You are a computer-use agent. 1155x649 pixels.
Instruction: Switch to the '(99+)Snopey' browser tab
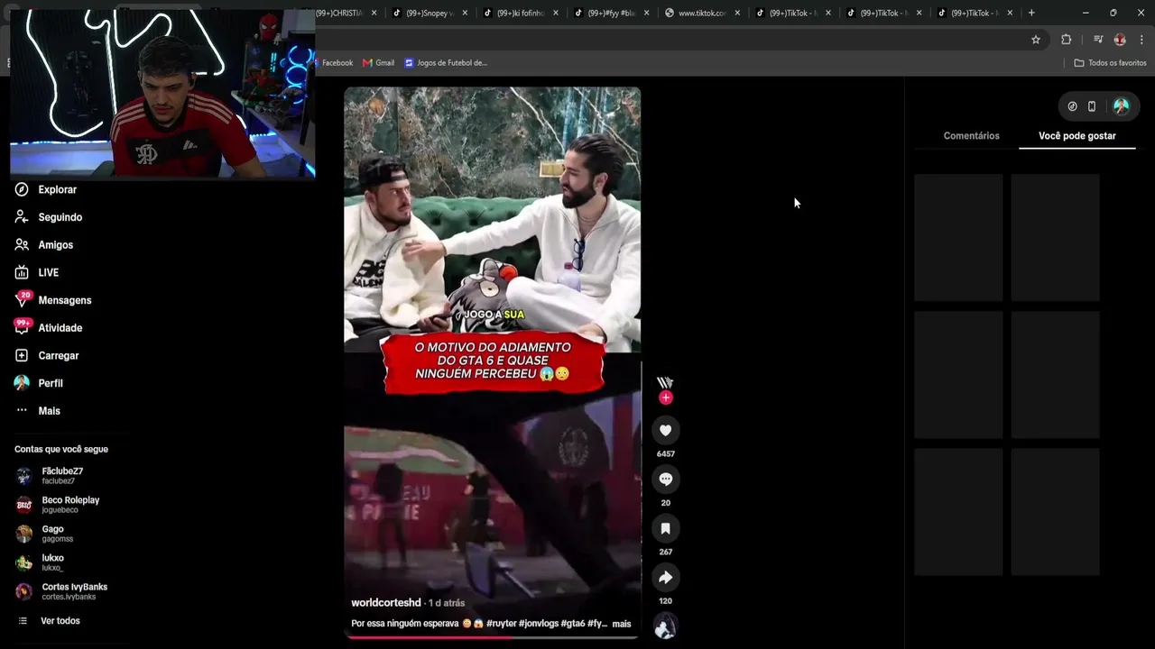431,13
